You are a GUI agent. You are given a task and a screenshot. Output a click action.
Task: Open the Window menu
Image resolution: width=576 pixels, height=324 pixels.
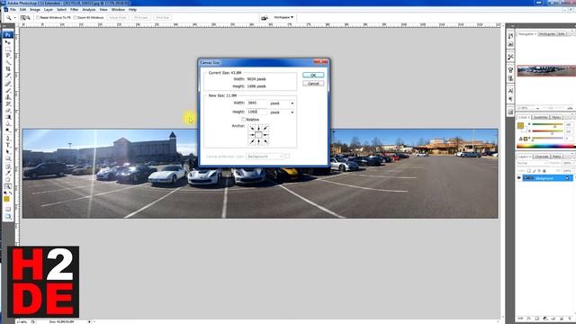118,10
